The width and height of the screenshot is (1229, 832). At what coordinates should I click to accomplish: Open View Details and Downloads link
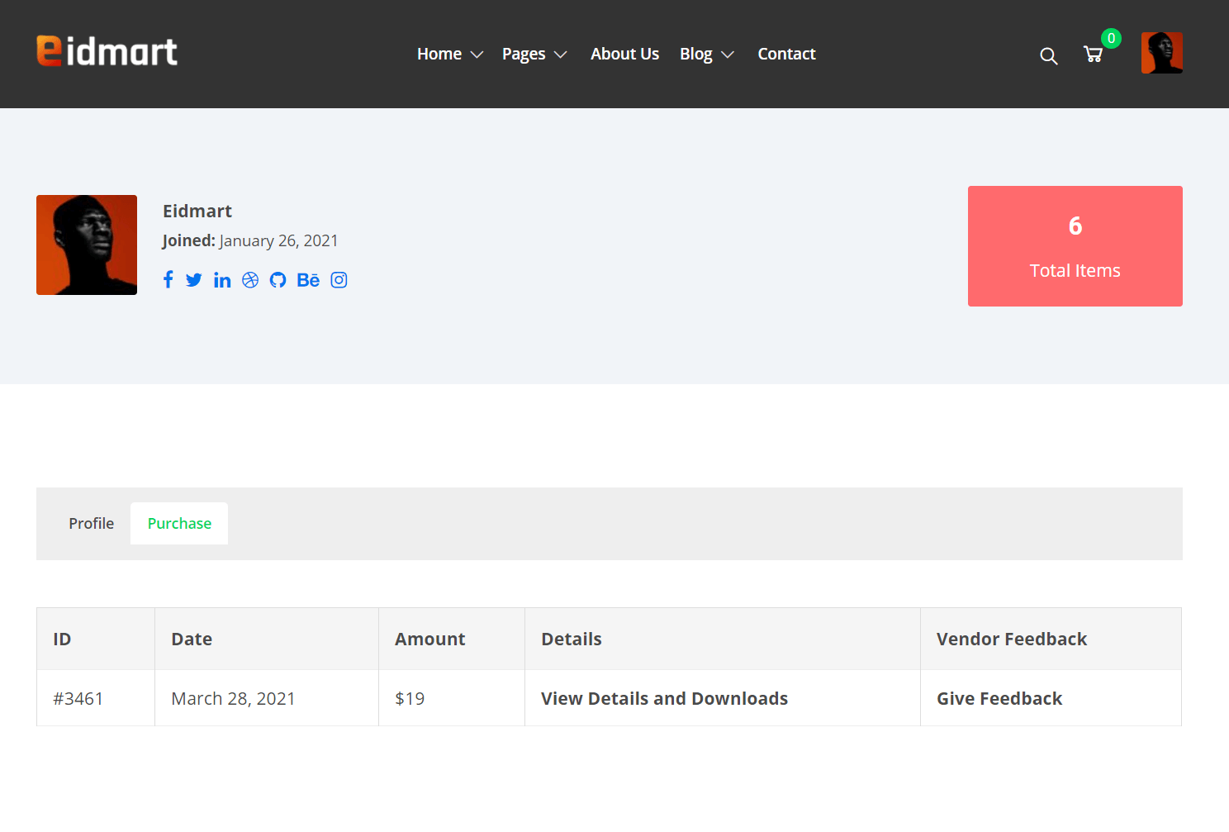point(664,698)
